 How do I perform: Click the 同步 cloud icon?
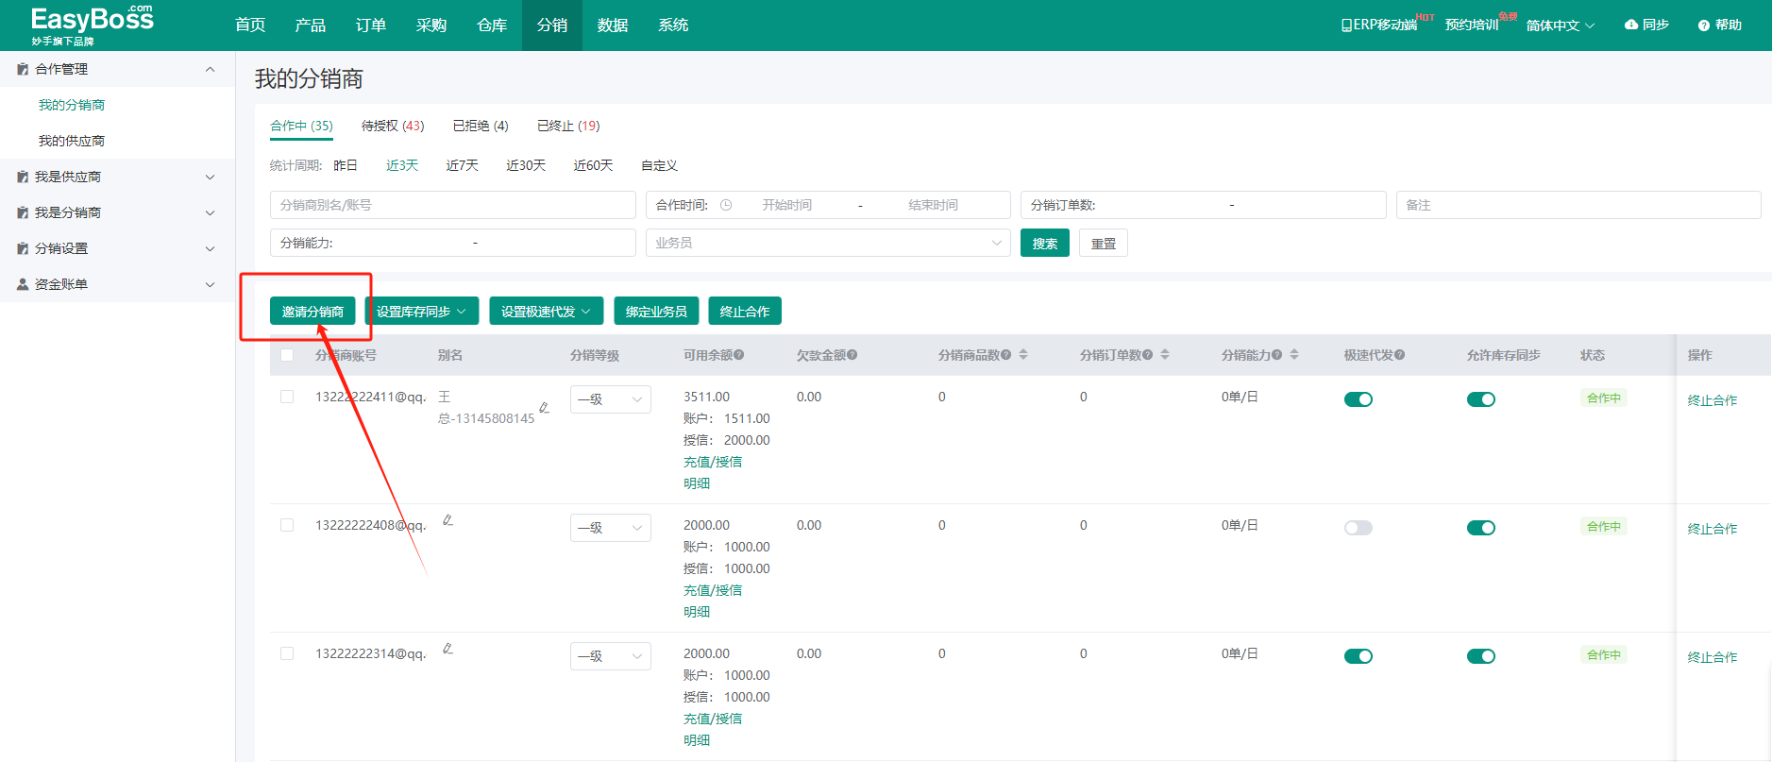click(1631, 25)
